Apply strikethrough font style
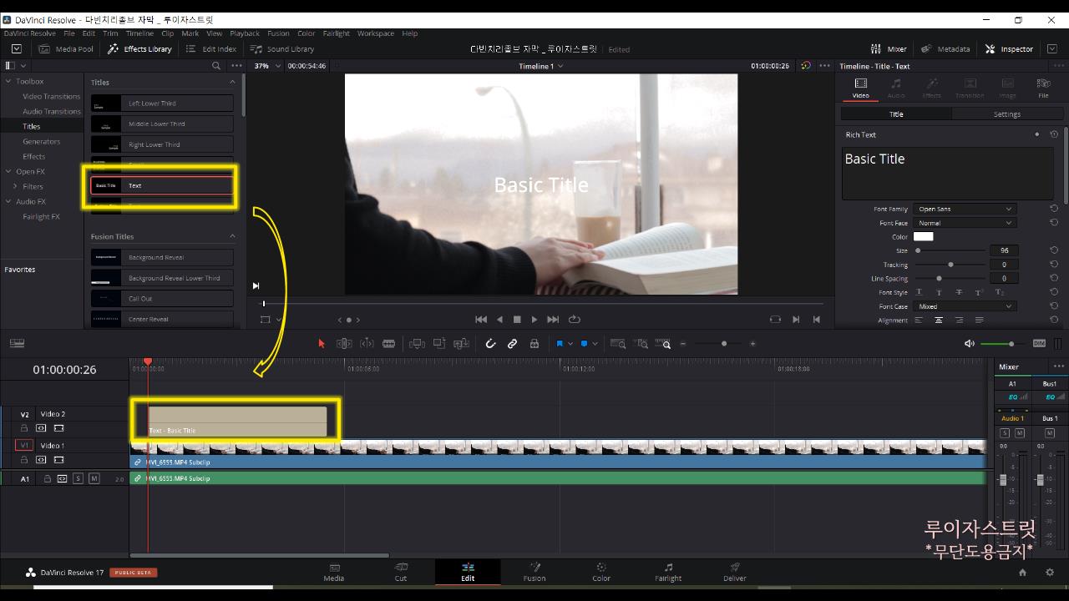The width and height of the screenshot is (1069, 601). coord(959,293)
